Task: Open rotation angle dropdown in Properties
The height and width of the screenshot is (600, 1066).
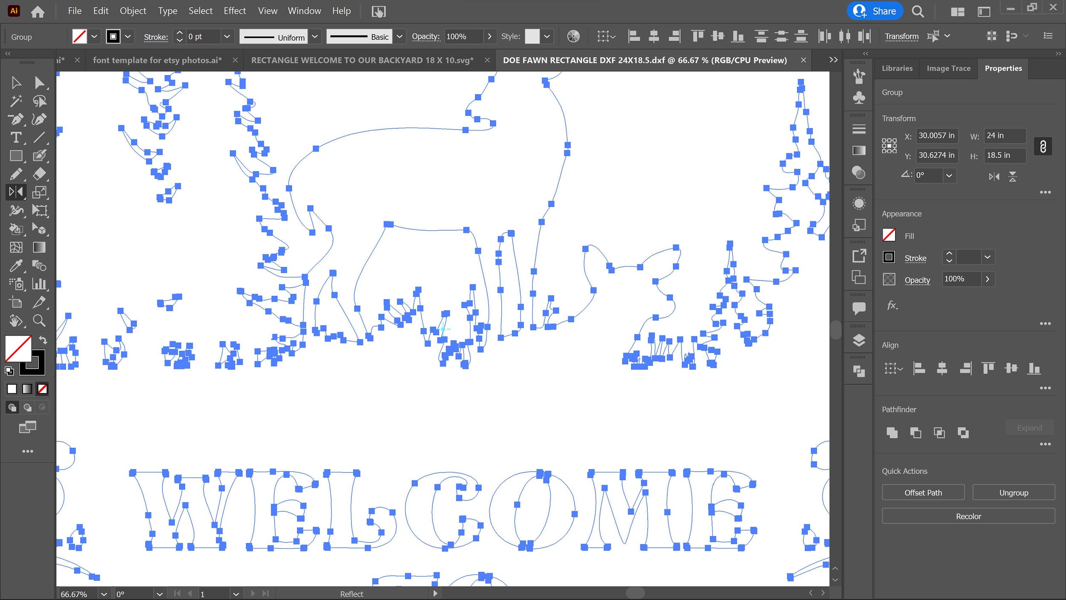Action: (949, 175)
